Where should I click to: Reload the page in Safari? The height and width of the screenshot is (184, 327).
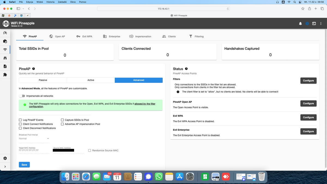[228, 9]
